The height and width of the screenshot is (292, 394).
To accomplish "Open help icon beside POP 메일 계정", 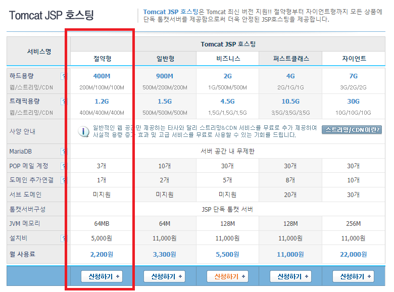I will [64, 166].
